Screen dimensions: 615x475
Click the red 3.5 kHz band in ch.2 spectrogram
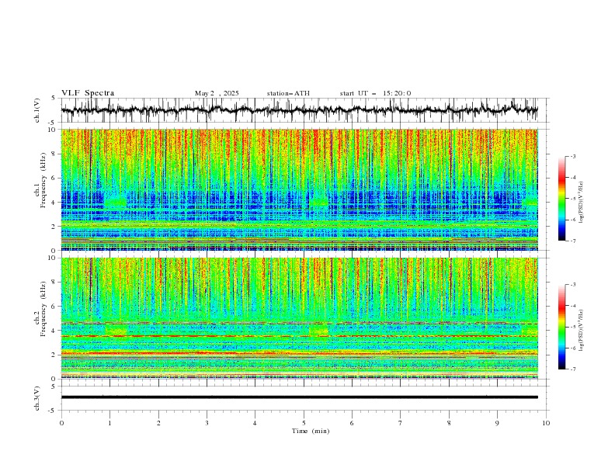pyautogui.click(x=300, y=336)
